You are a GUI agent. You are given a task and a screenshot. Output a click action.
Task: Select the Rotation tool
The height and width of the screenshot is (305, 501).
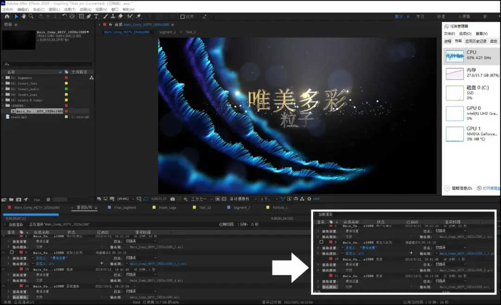click(64, 16)
